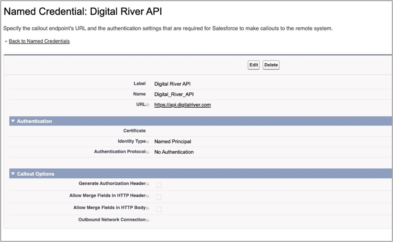Click the No Authentication protocol value

(174, 152)
